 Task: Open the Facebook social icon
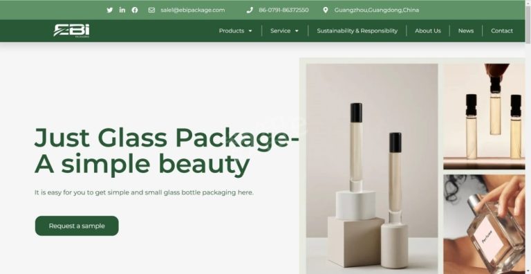135,10
